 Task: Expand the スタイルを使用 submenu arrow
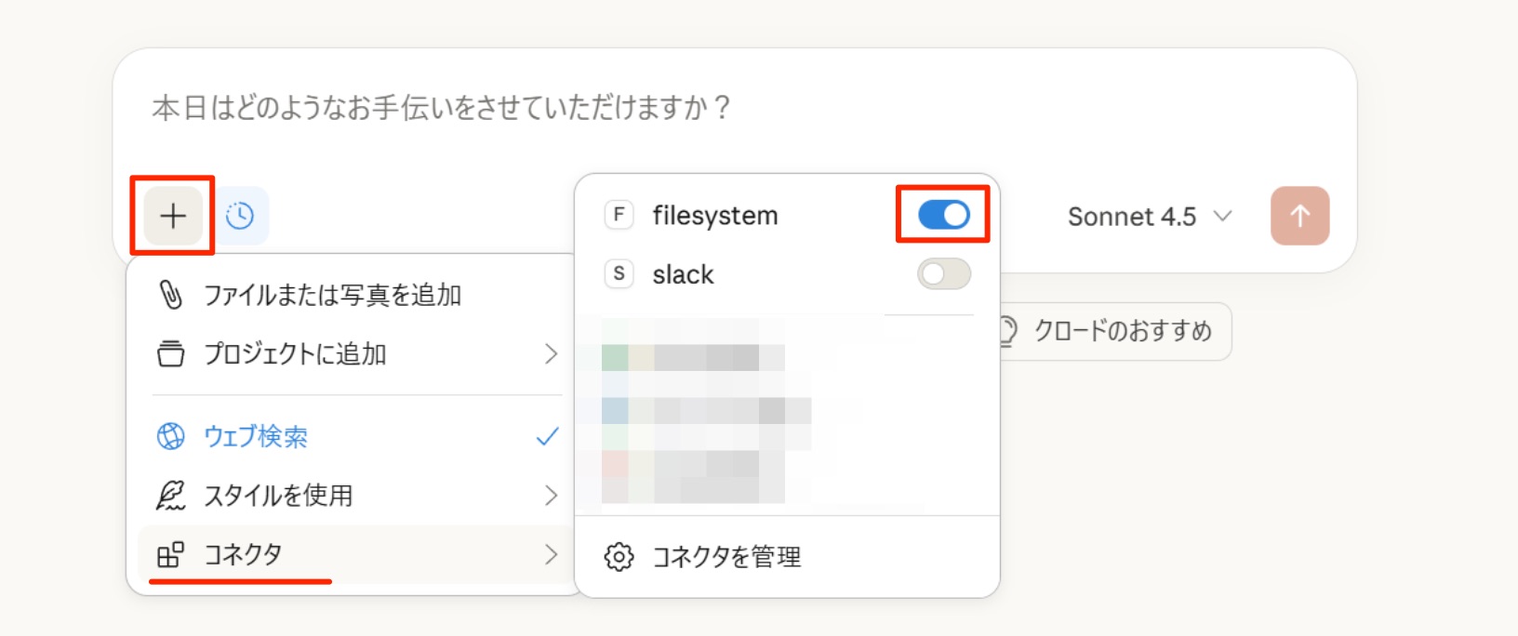(551, 496)
